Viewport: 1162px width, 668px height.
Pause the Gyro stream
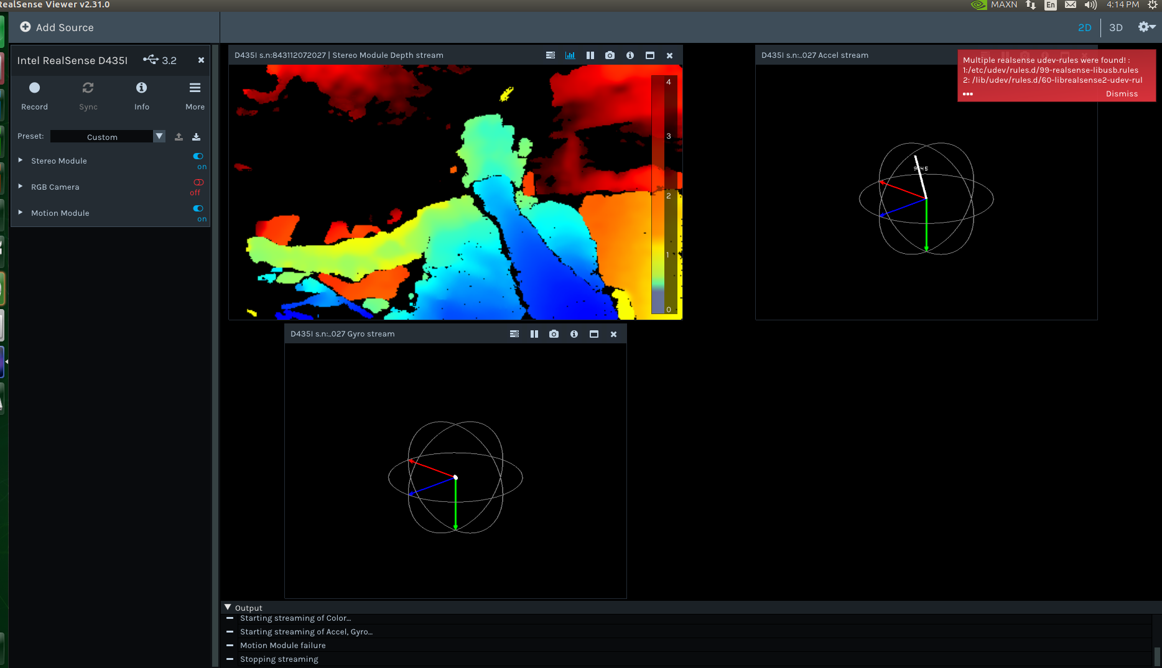[534, 334]
